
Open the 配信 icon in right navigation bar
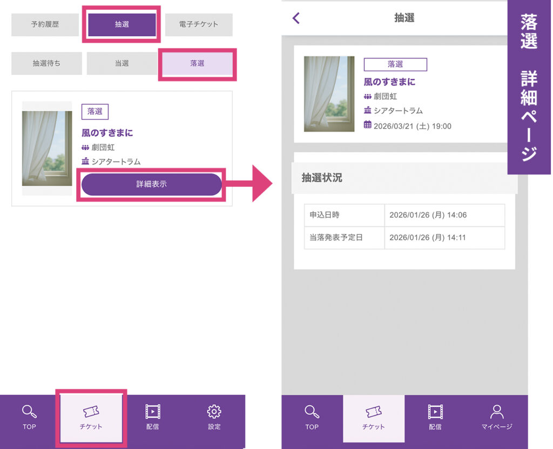[x=435, y=412]
